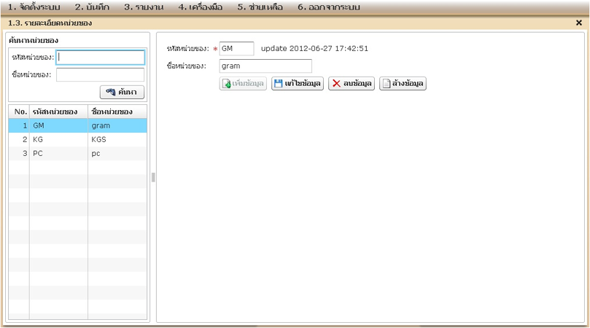590x328 pixels.
Task: Close the unit details panel
Action: [x=579, y=23]
